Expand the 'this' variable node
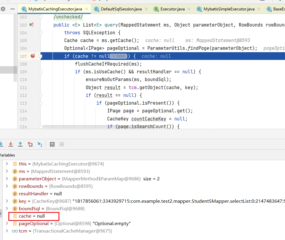285x240 pixels. pos(7,164)
